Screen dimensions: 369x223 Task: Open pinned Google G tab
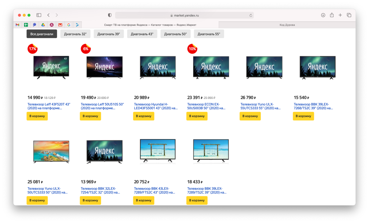(69, 25)
